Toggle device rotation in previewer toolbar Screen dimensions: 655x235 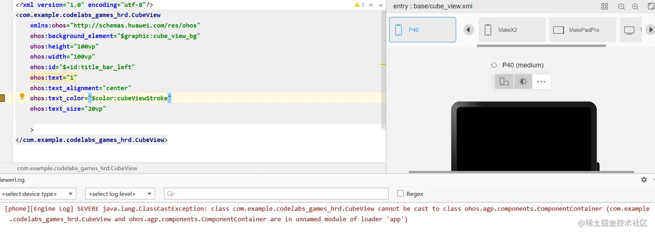click(504, 81)
